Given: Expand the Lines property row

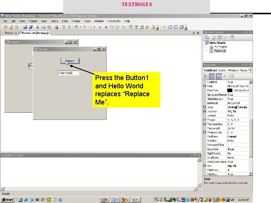Looking at the screenshot, I should (204, 107).
